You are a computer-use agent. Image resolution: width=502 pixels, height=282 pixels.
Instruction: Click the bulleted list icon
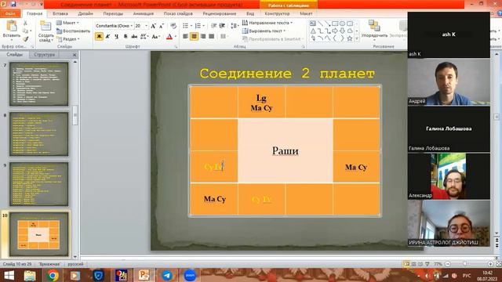click(x=186, y=26)
